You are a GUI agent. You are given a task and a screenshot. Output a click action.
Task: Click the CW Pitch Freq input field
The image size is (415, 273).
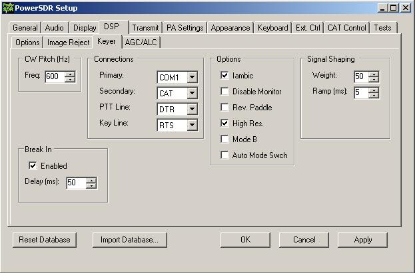coord(54,77)
